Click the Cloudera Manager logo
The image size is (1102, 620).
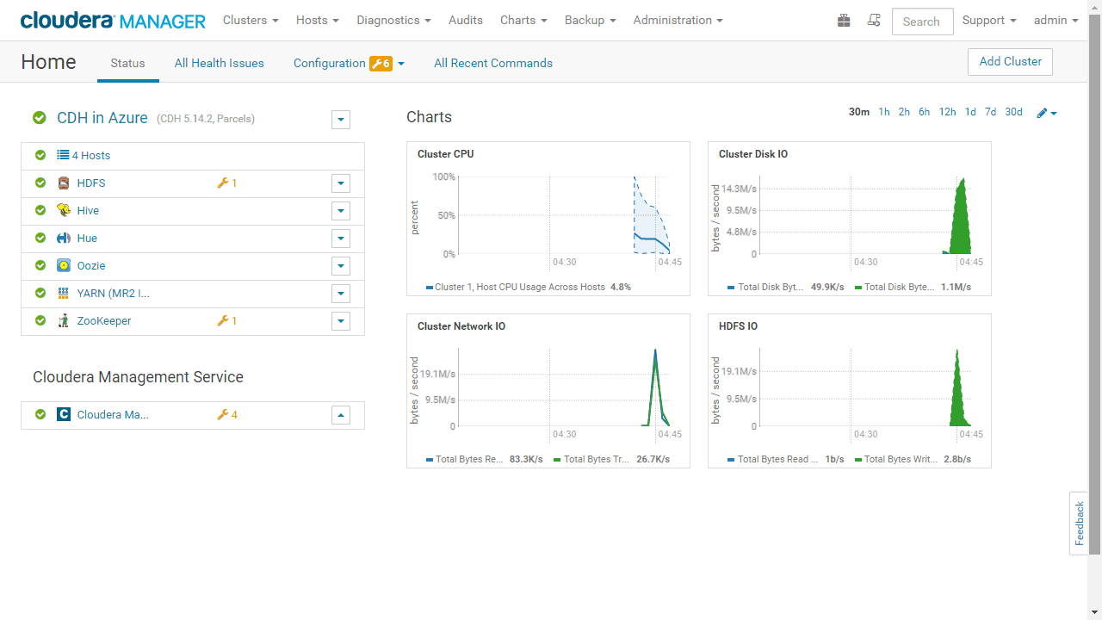[x=113, y=21]
